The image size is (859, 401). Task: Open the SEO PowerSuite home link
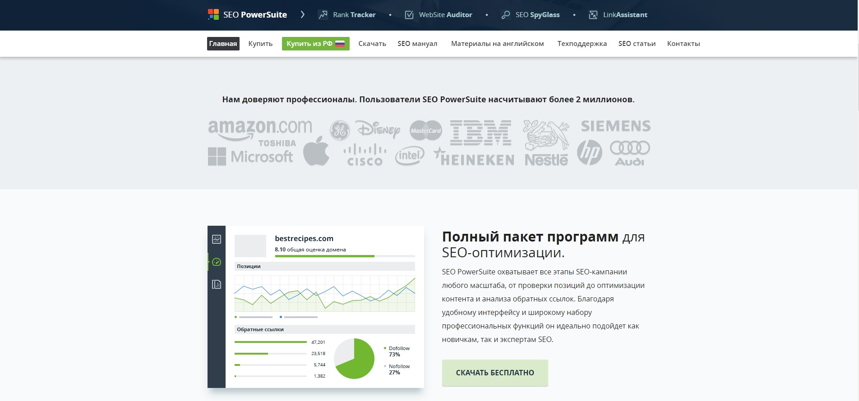[255, 15]
